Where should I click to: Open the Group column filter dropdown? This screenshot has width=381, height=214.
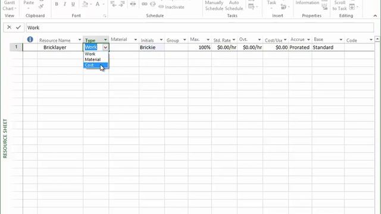[185, 40]
